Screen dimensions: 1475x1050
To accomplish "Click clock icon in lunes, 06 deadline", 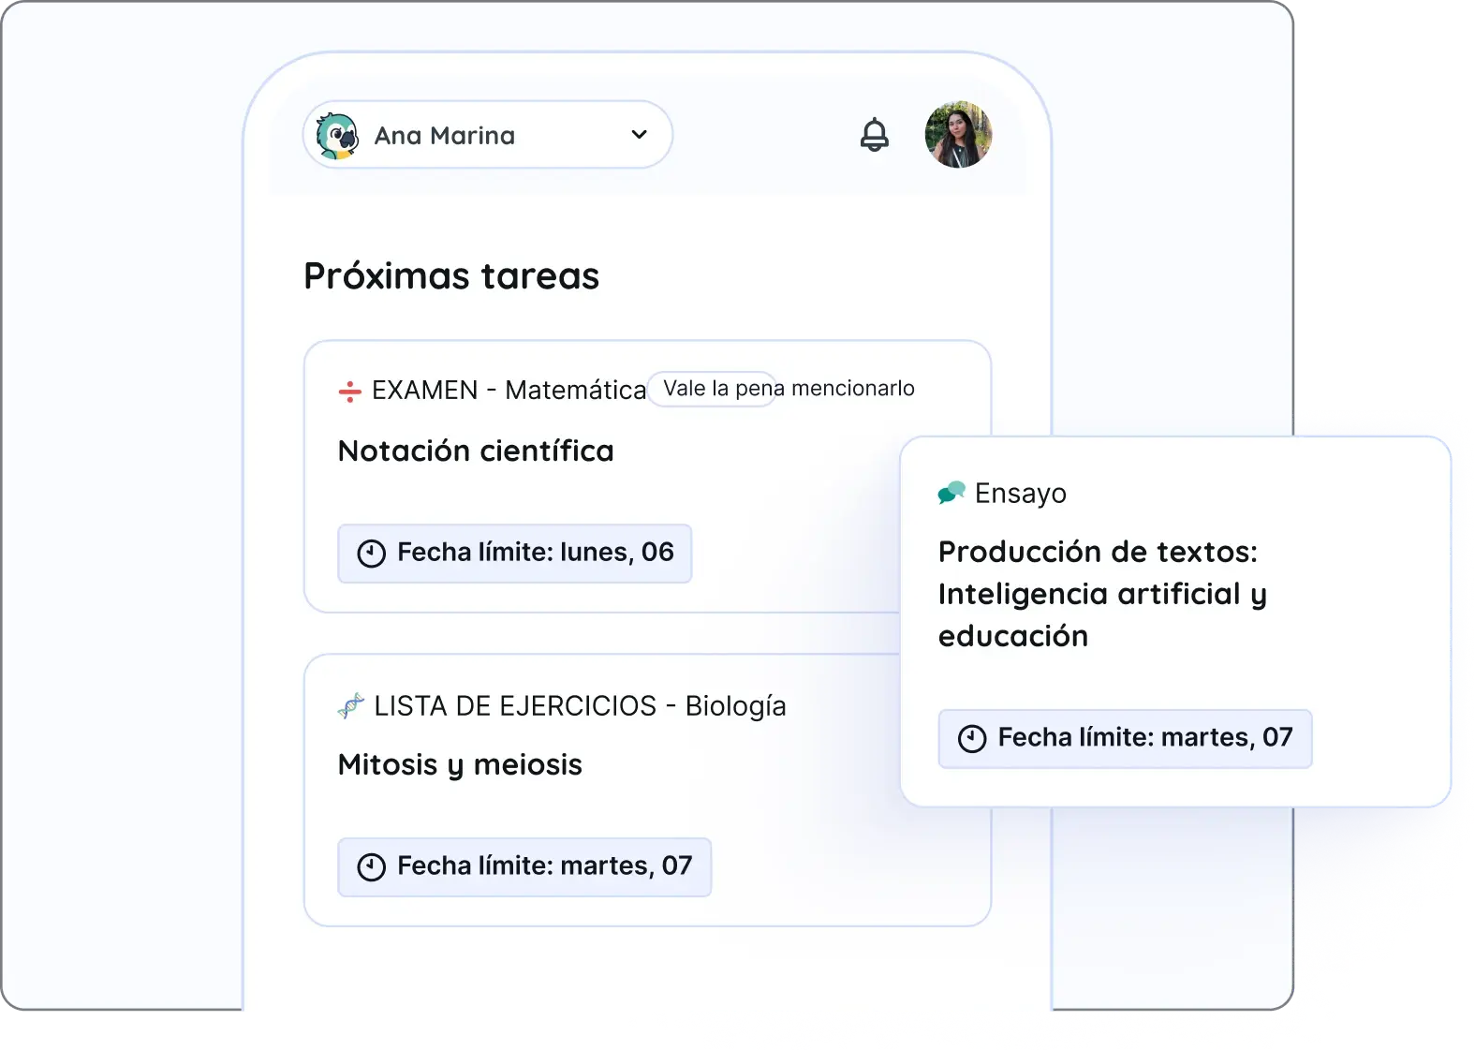I will [x=372, y=554].
